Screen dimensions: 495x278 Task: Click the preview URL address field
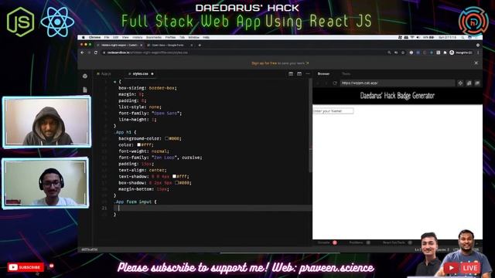click(x=398, y=83)
